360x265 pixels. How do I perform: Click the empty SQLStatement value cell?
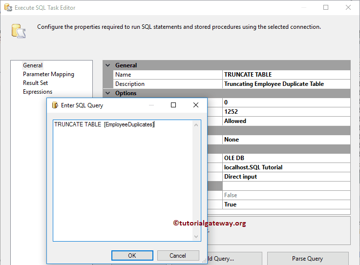coord(286,186)
